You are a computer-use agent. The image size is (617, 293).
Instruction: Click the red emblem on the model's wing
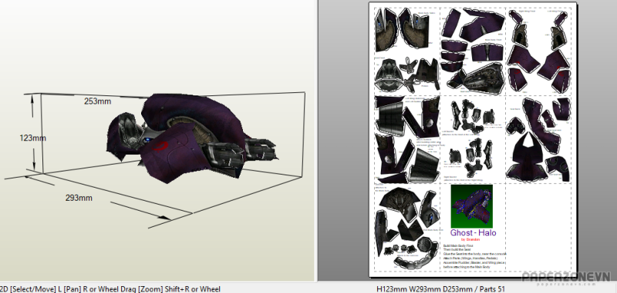pos(160,146)
